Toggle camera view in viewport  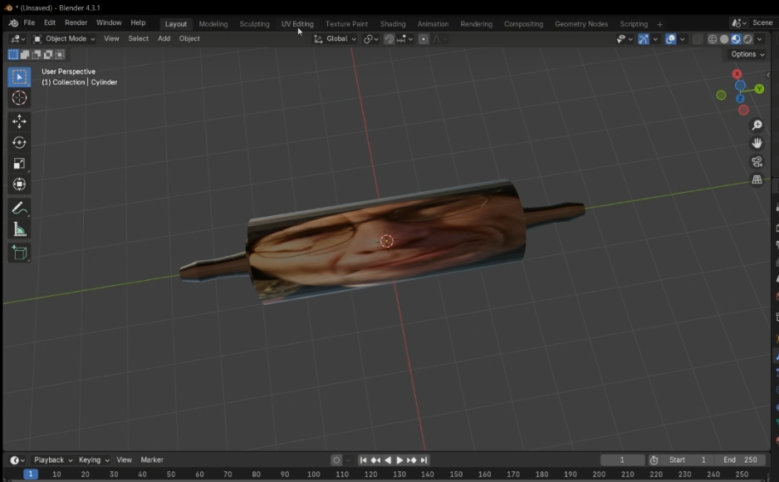pos(757,161)
